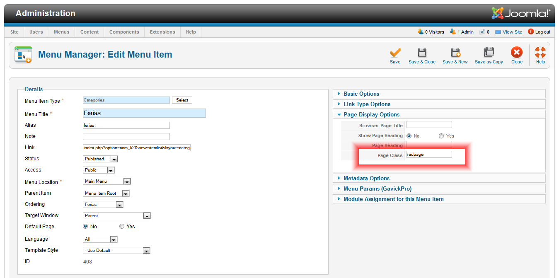The height and width of the screenshot is (278, 559).
Task: Expand Module Assignment for this Menu Item
Action: [x=439, y=199]
